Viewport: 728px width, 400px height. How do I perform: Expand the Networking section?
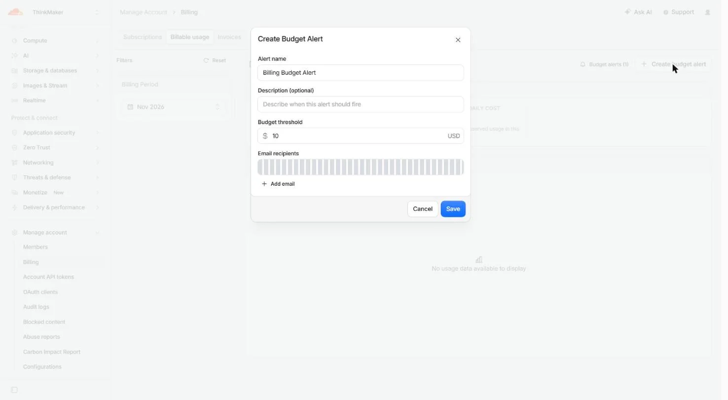click(x=55, y=163)
